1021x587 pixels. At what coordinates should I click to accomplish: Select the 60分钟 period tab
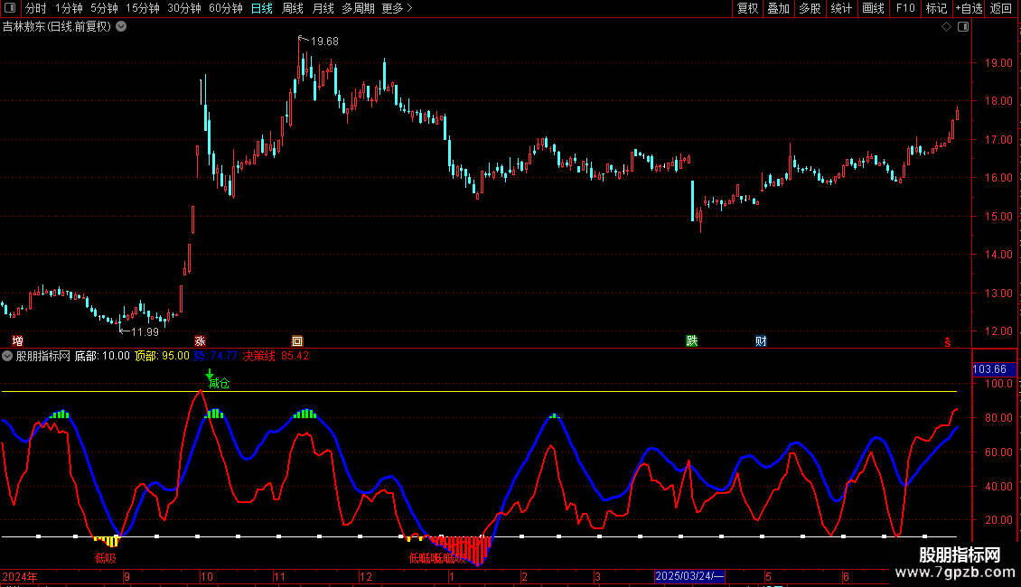click(x=226, y=8)
